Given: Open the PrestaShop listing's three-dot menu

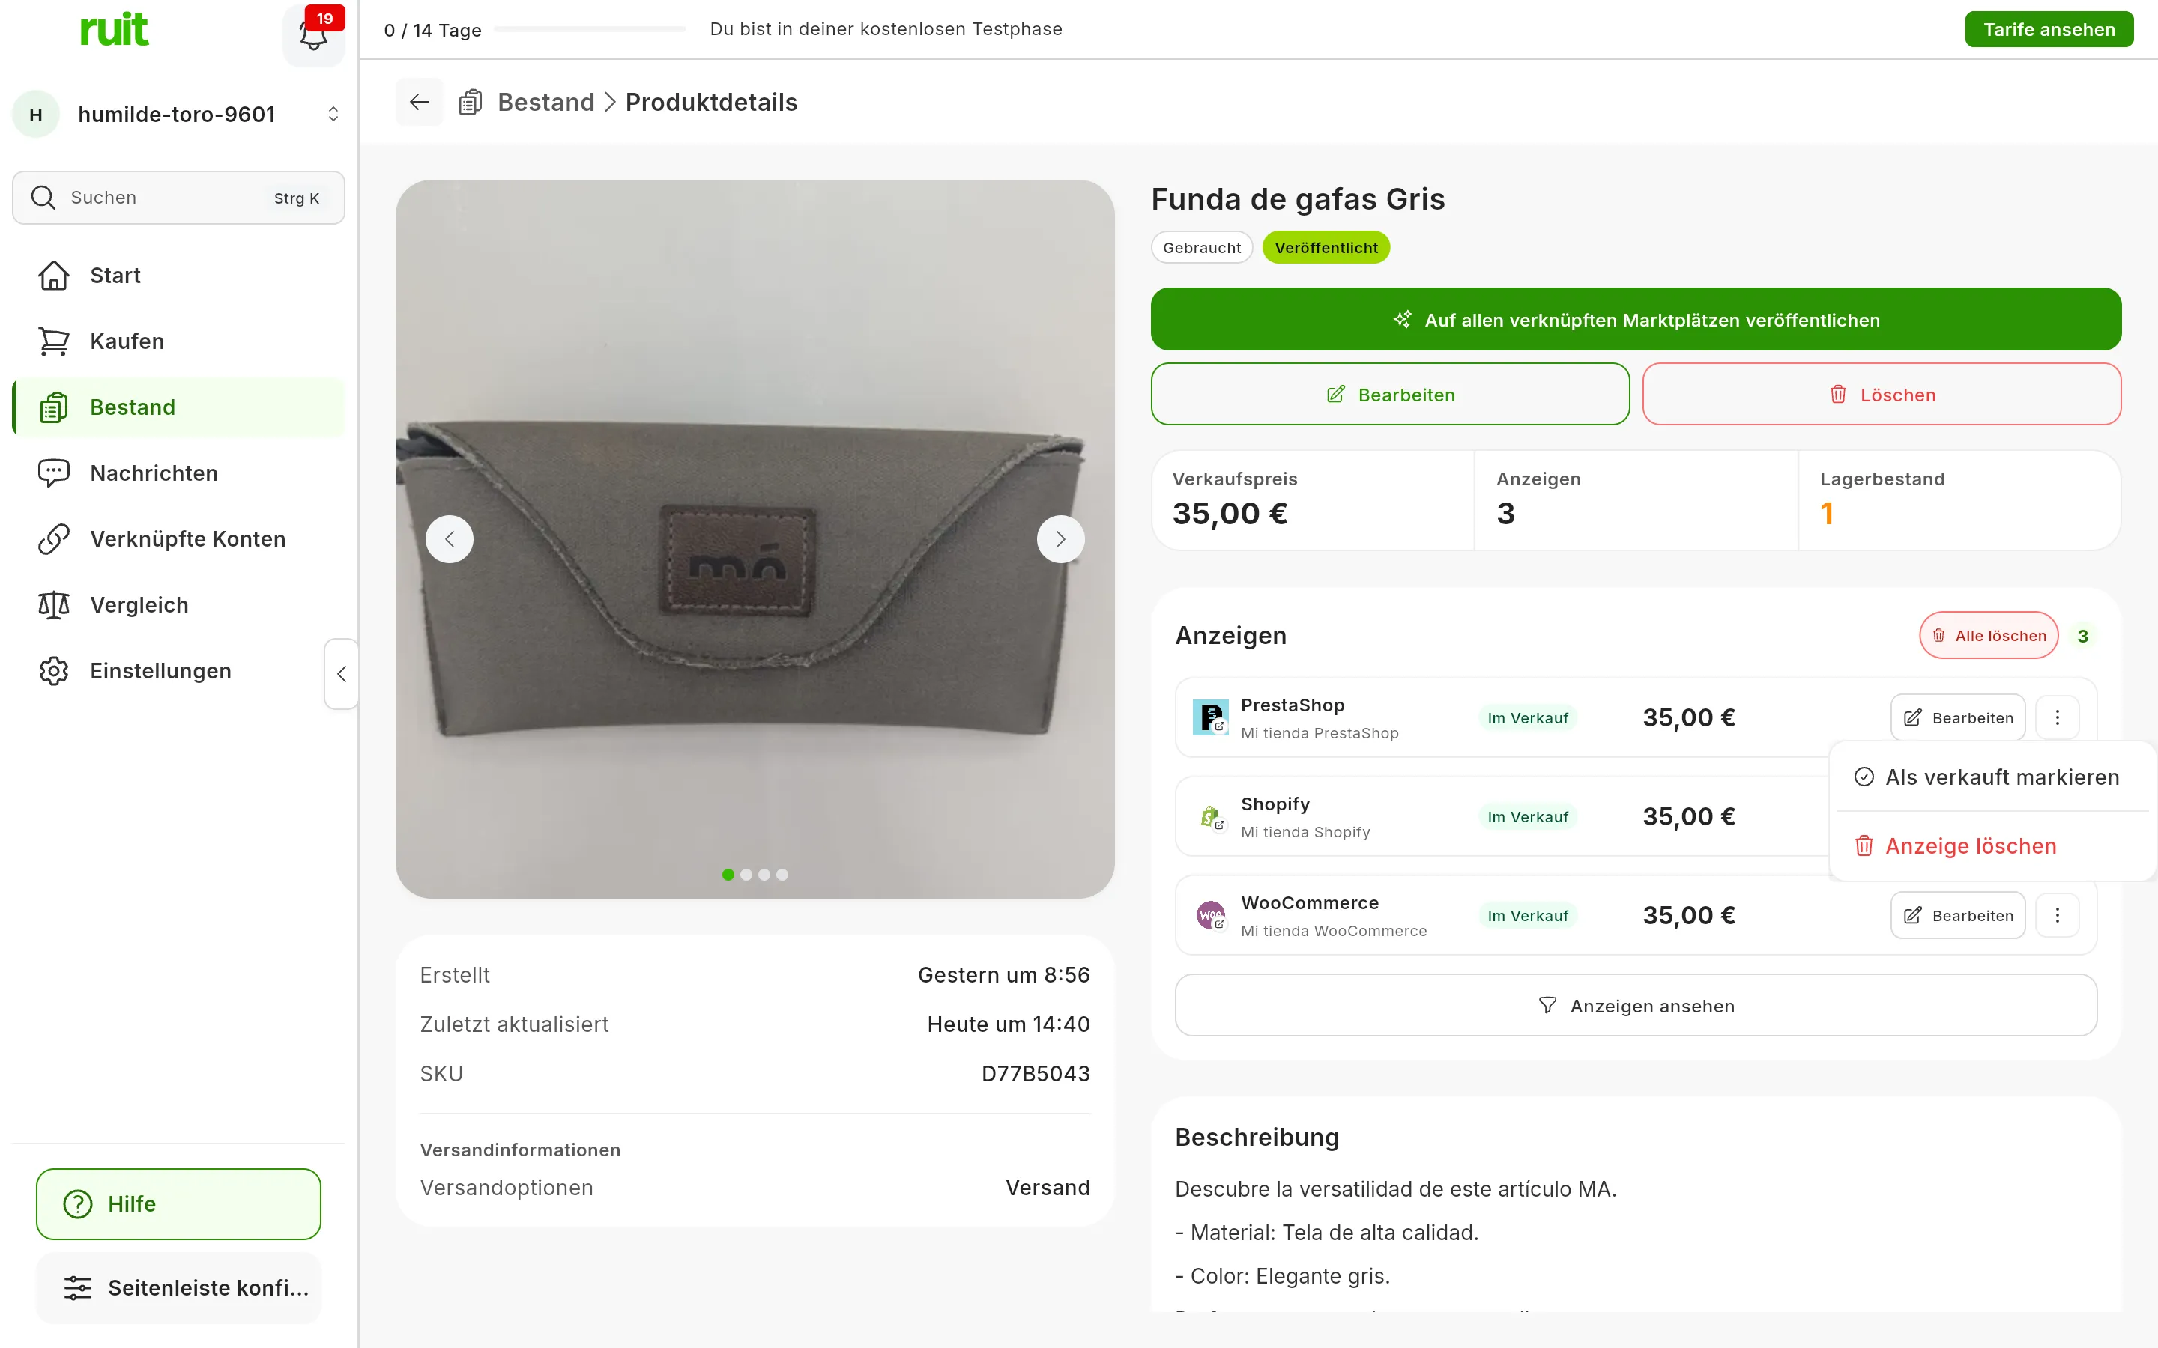Looking at the screenshot, I should pos(2058,717).
